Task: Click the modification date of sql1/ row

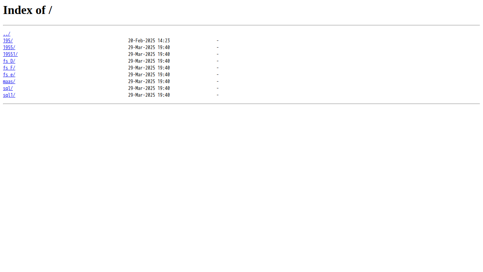Action: pyautogui.click(x=149, y=95)
